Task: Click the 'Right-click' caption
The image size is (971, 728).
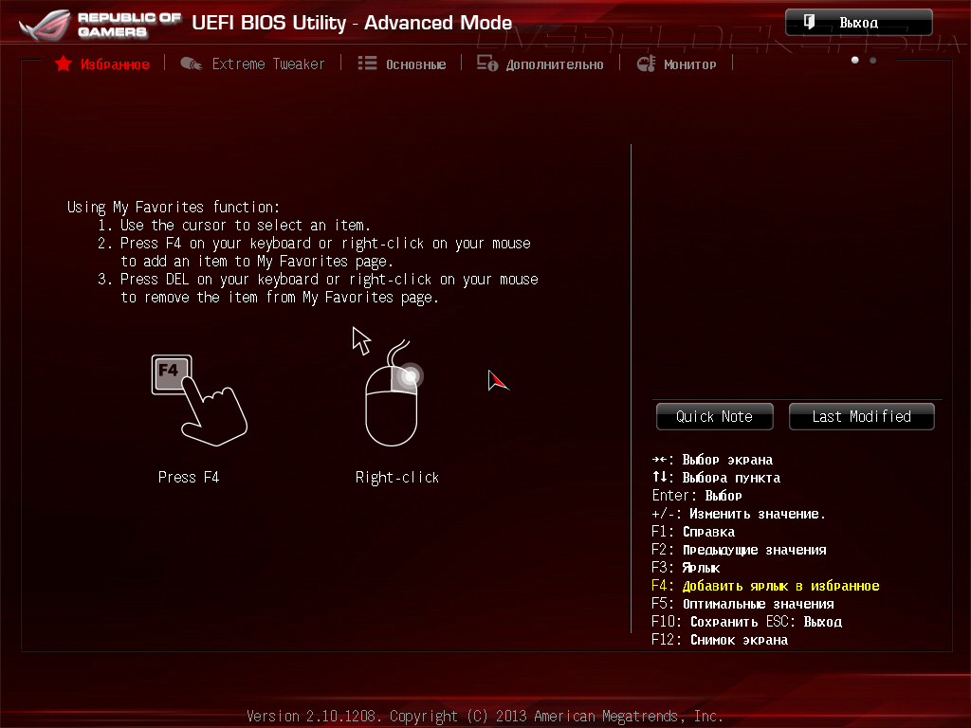Action: click(397, 478)
